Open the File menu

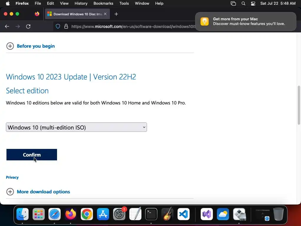38,4
